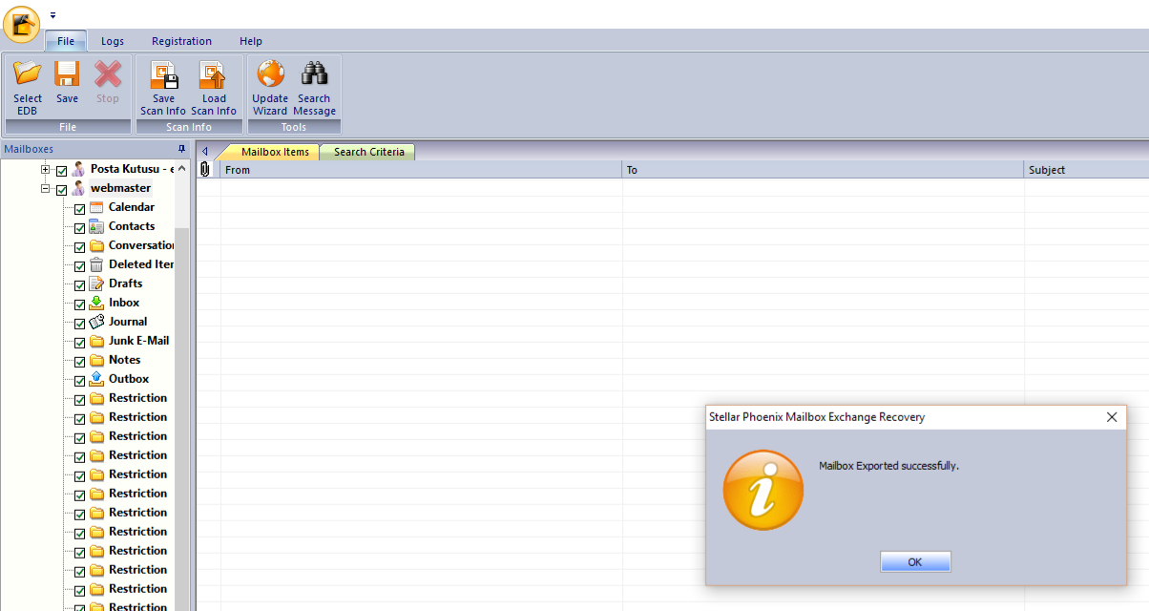Sort by the From column header

click(421, 170)
